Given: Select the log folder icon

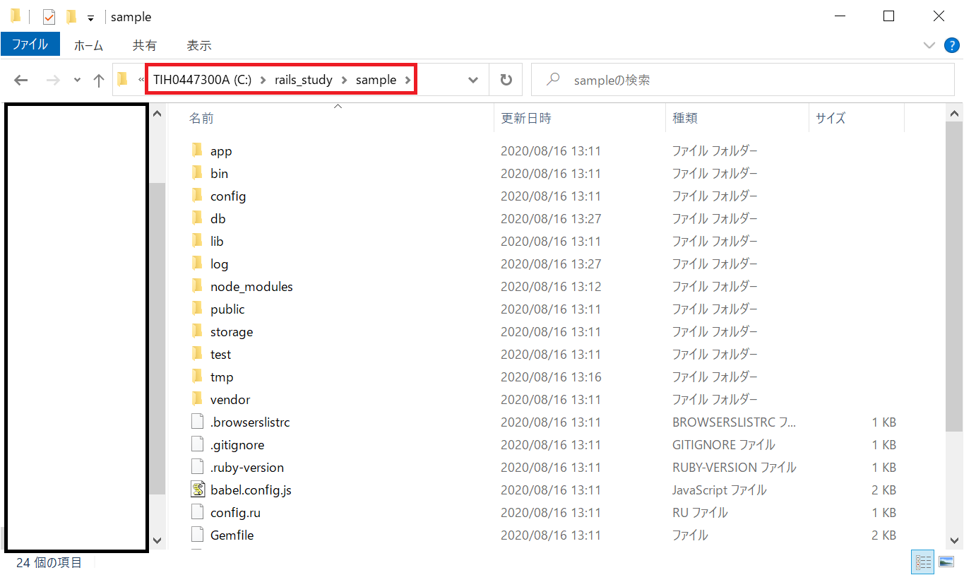Looking at the screenshot, I should 198,263.
